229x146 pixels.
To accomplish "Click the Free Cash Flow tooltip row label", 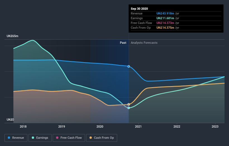I will (141, 23).
